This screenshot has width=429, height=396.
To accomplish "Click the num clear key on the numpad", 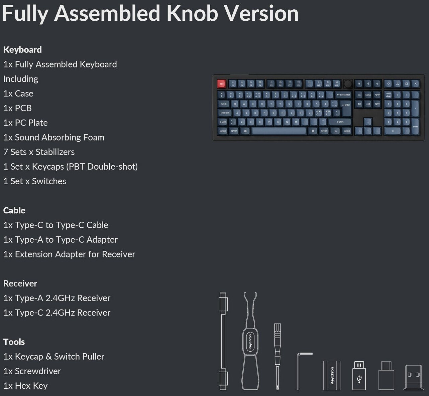I will 388,95.
